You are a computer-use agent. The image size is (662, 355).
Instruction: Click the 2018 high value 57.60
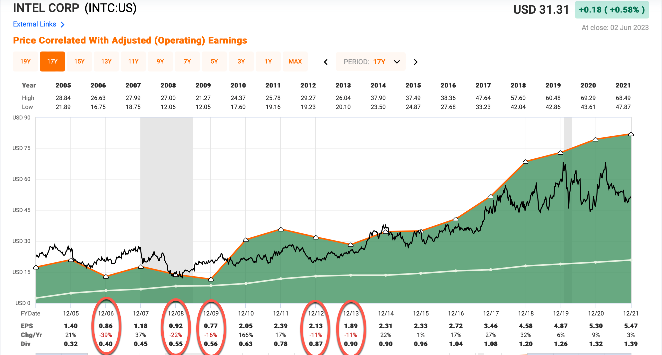coord(518,98)
